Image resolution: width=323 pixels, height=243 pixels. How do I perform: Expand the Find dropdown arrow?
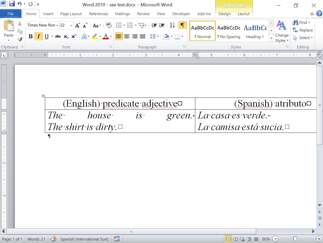pos(309,23)
